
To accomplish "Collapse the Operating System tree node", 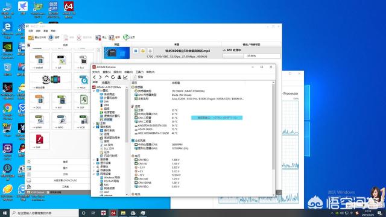I will (94, 127).
